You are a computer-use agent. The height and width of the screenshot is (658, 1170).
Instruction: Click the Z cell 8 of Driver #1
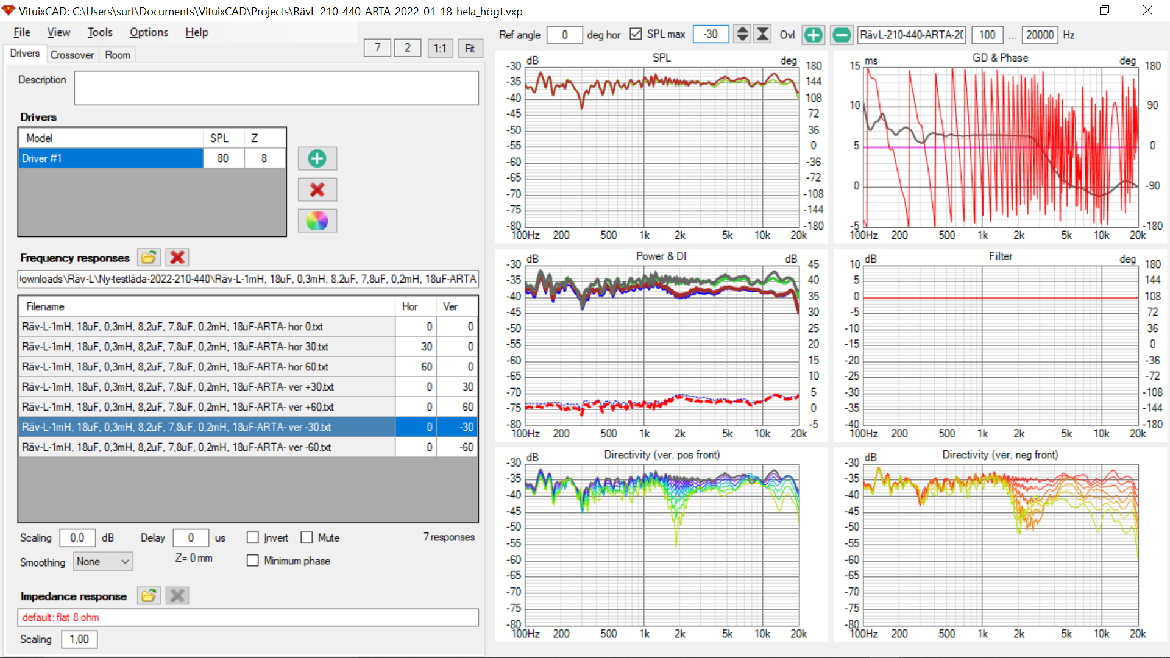(x=264, y=158)
